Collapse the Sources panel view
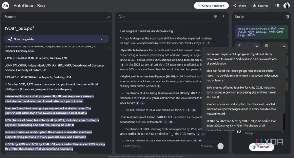This screenshot has height=158, width=294. coord(108,17)
